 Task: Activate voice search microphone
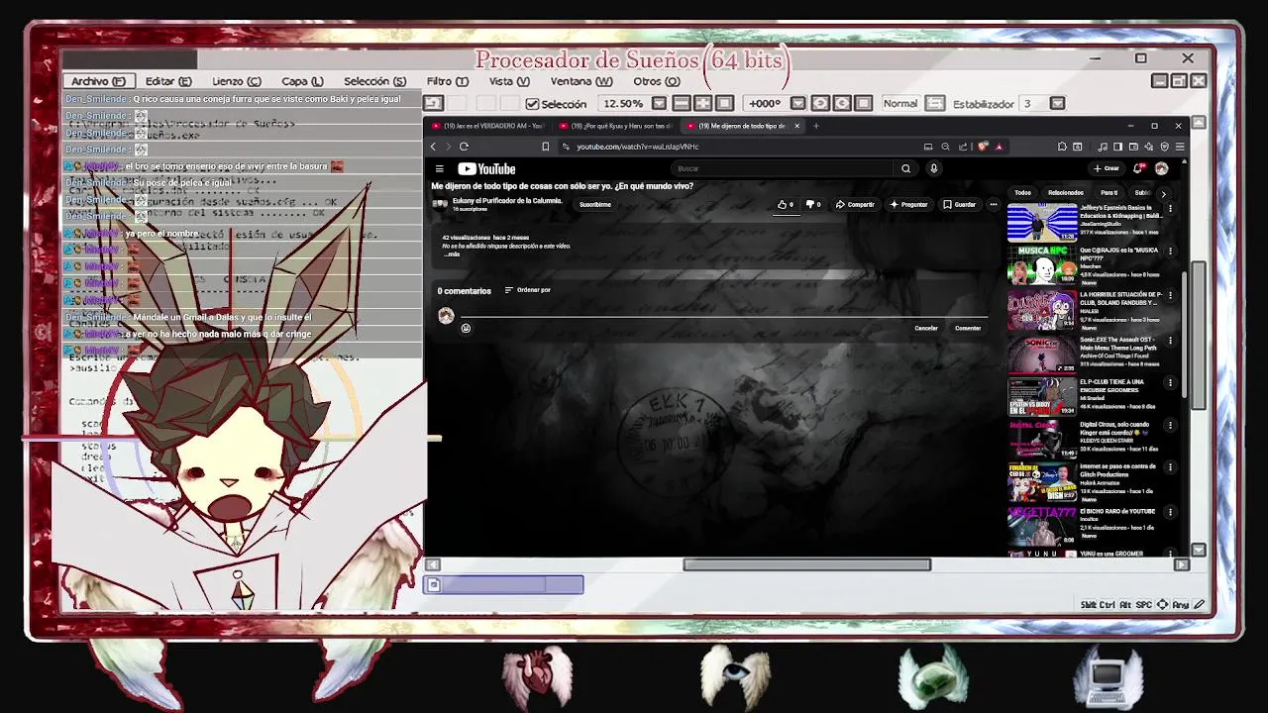933,168
